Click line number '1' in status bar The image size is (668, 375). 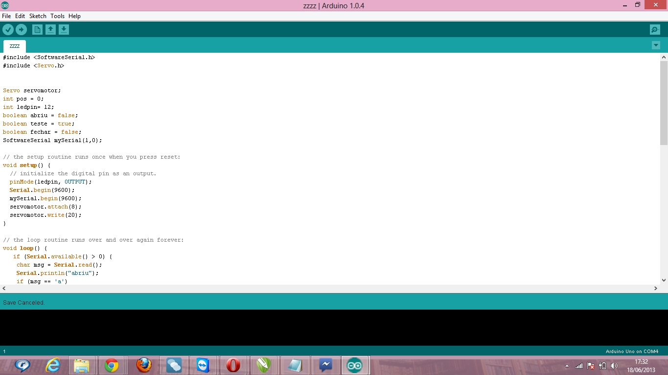4,352
